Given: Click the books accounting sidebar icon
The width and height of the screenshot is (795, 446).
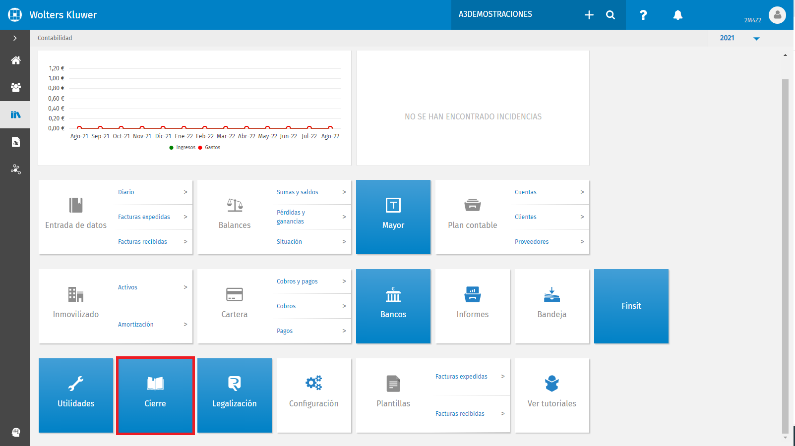Looking at the screenshot, I should (x=15, y=115).
